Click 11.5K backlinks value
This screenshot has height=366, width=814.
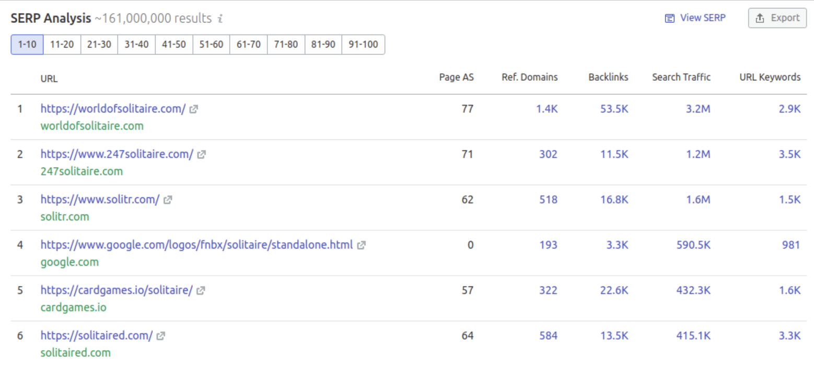pyautogui.click(x=614, y=154)
